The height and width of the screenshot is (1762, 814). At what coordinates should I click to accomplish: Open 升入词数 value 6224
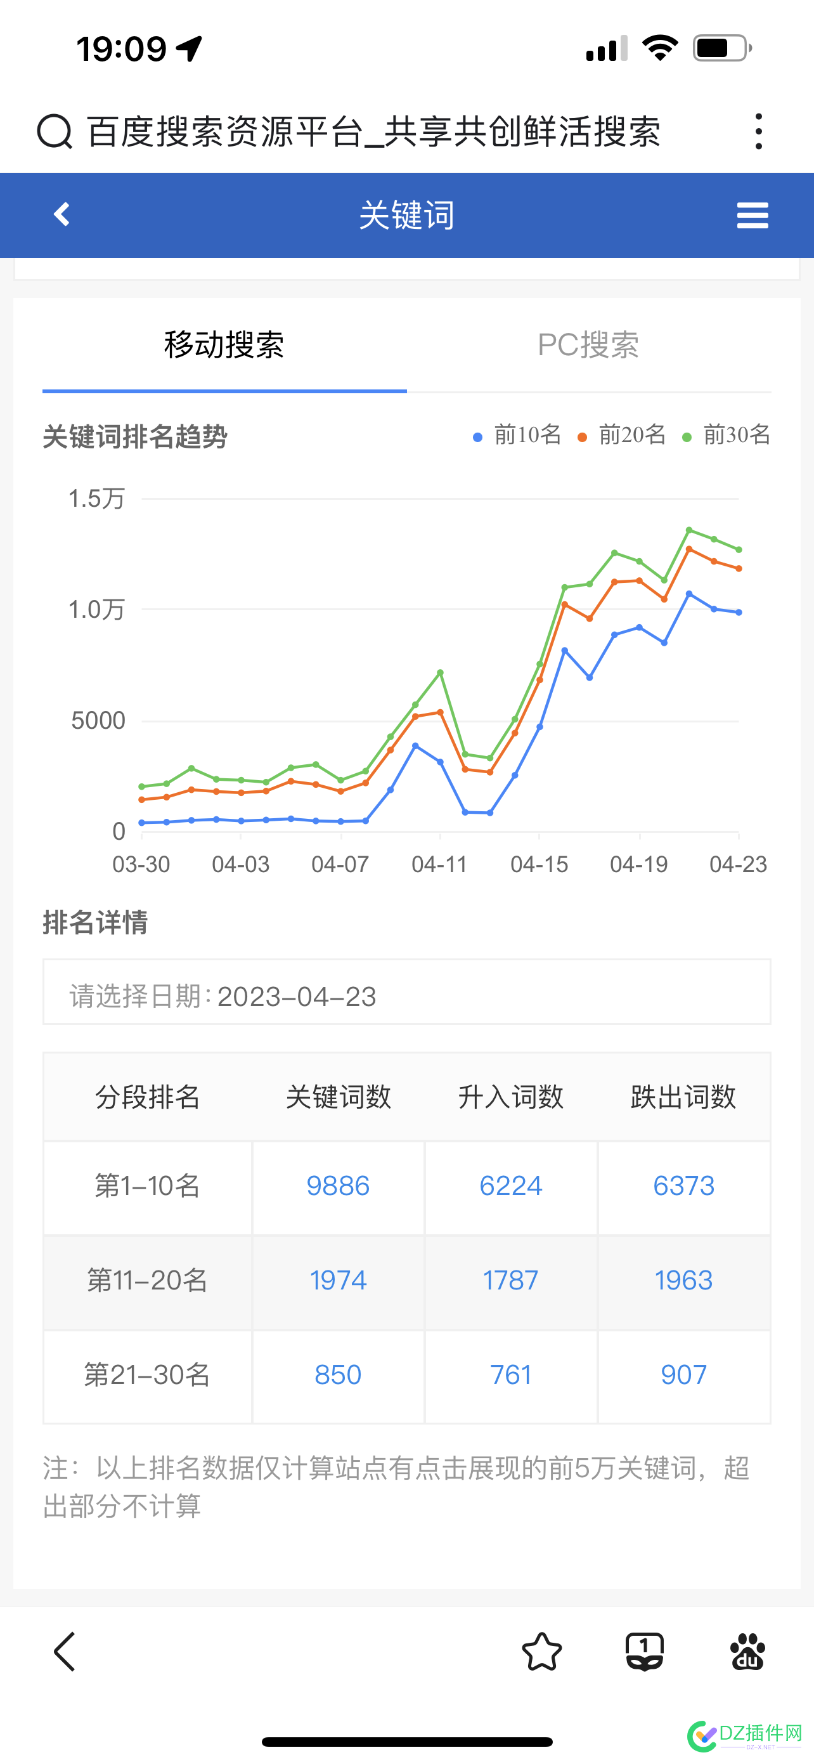[x=510, y=1185]
